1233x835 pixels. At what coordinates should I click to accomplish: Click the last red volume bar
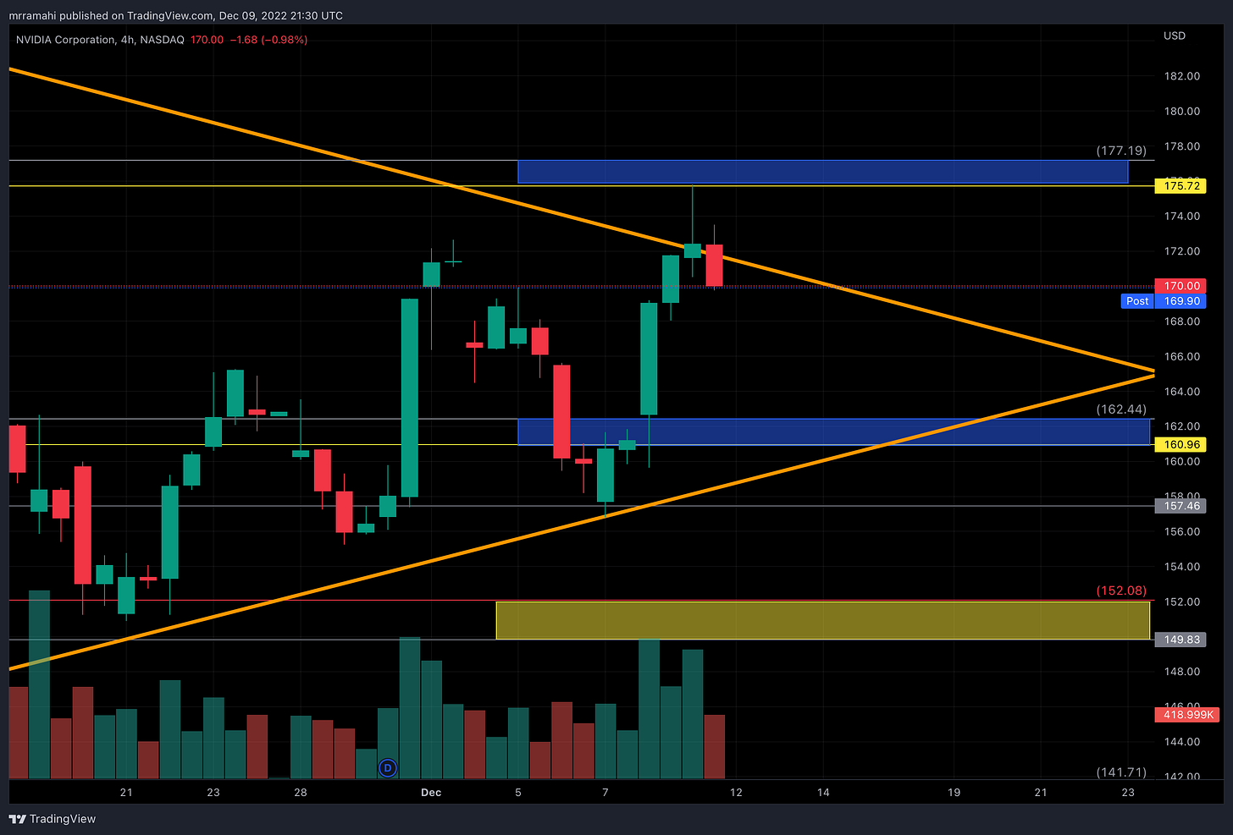(x=714, y=747)
